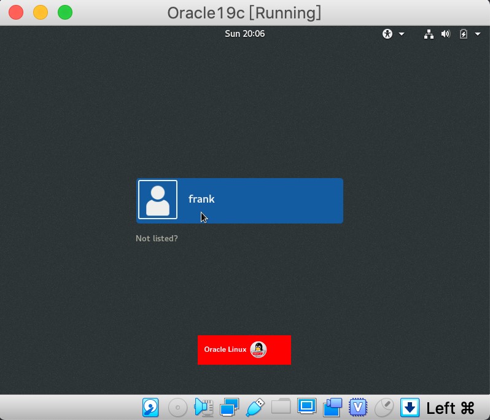Viewport: 490px width, 420px height.
Task: Click the CPU virtualization V icon
Action: click(358, 407)
